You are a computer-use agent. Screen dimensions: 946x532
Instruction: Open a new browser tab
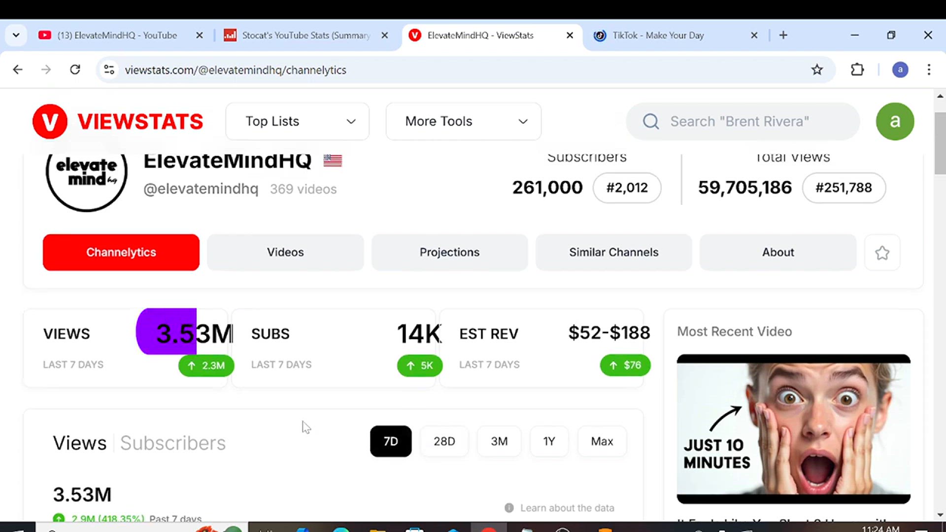click(x=783, y=35)
